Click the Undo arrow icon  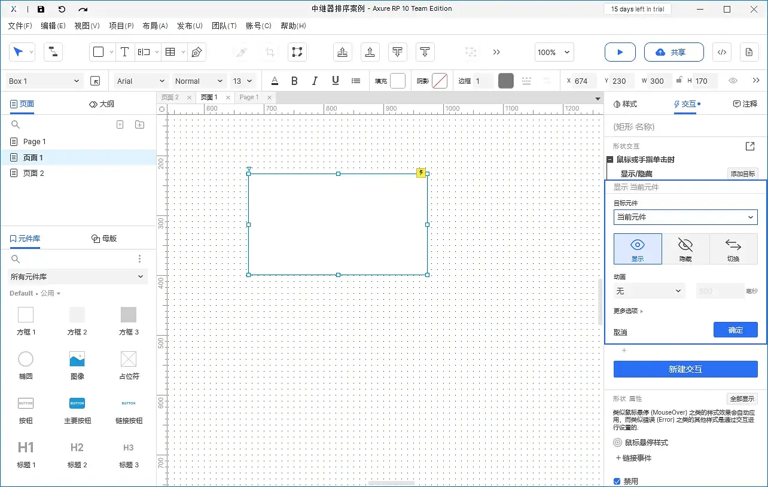point(62,9)
